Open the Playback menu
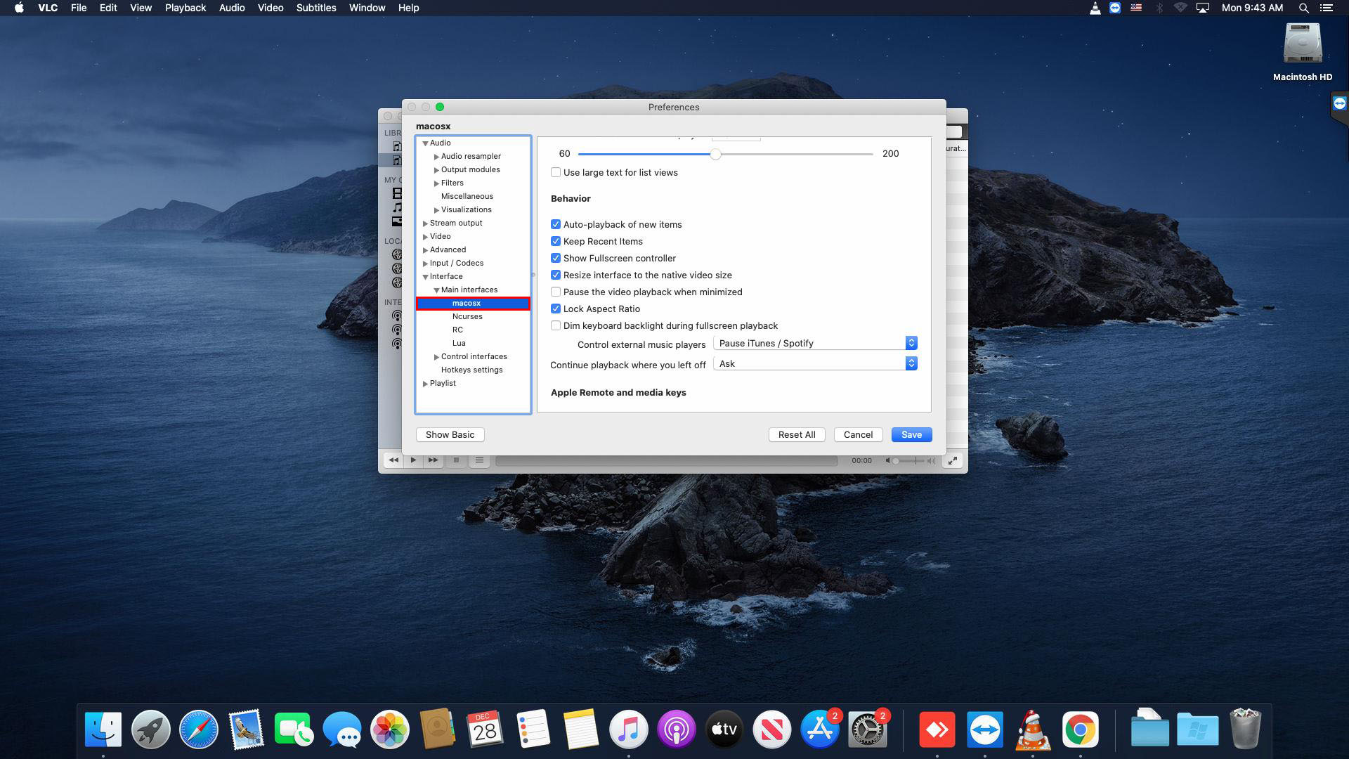 tap(185, 8)
